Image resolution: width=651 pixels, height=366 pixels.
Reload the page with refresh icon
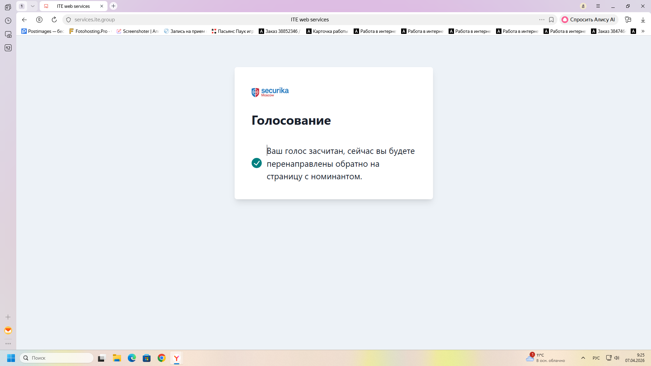(x=54, y=20)
